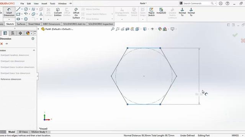This screenshot has width=245, height=137.
Task: Click Offset On Surface tool
Action: pyautogui.click(x=76, y=13)
